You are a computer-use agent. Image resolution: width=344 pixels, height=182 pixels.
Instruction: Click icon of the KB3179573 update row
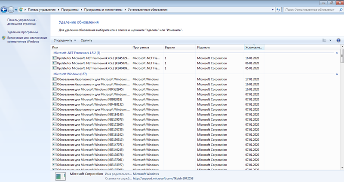click(x=55, y=119)
